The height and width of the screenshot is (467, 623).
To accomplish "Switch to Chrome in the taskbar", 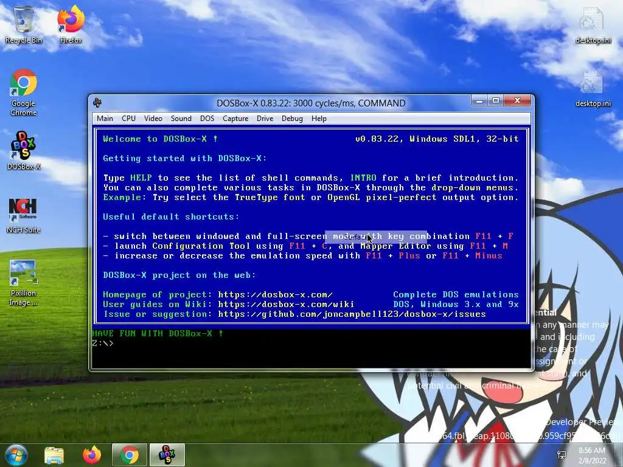I will point(130,455).
